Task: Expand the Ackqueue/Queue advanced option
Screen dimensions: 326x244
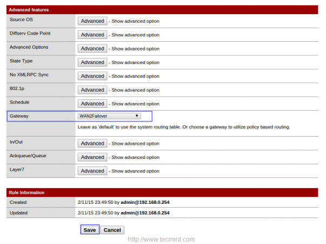Action: 93,157
